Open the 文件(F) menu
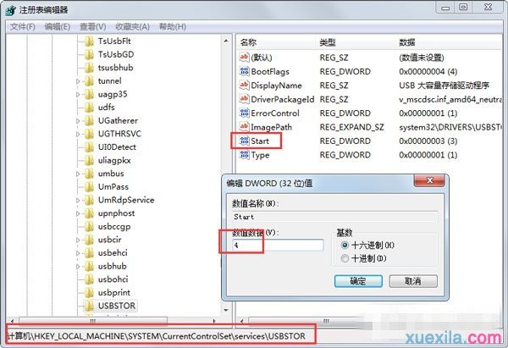 (22, 26)
